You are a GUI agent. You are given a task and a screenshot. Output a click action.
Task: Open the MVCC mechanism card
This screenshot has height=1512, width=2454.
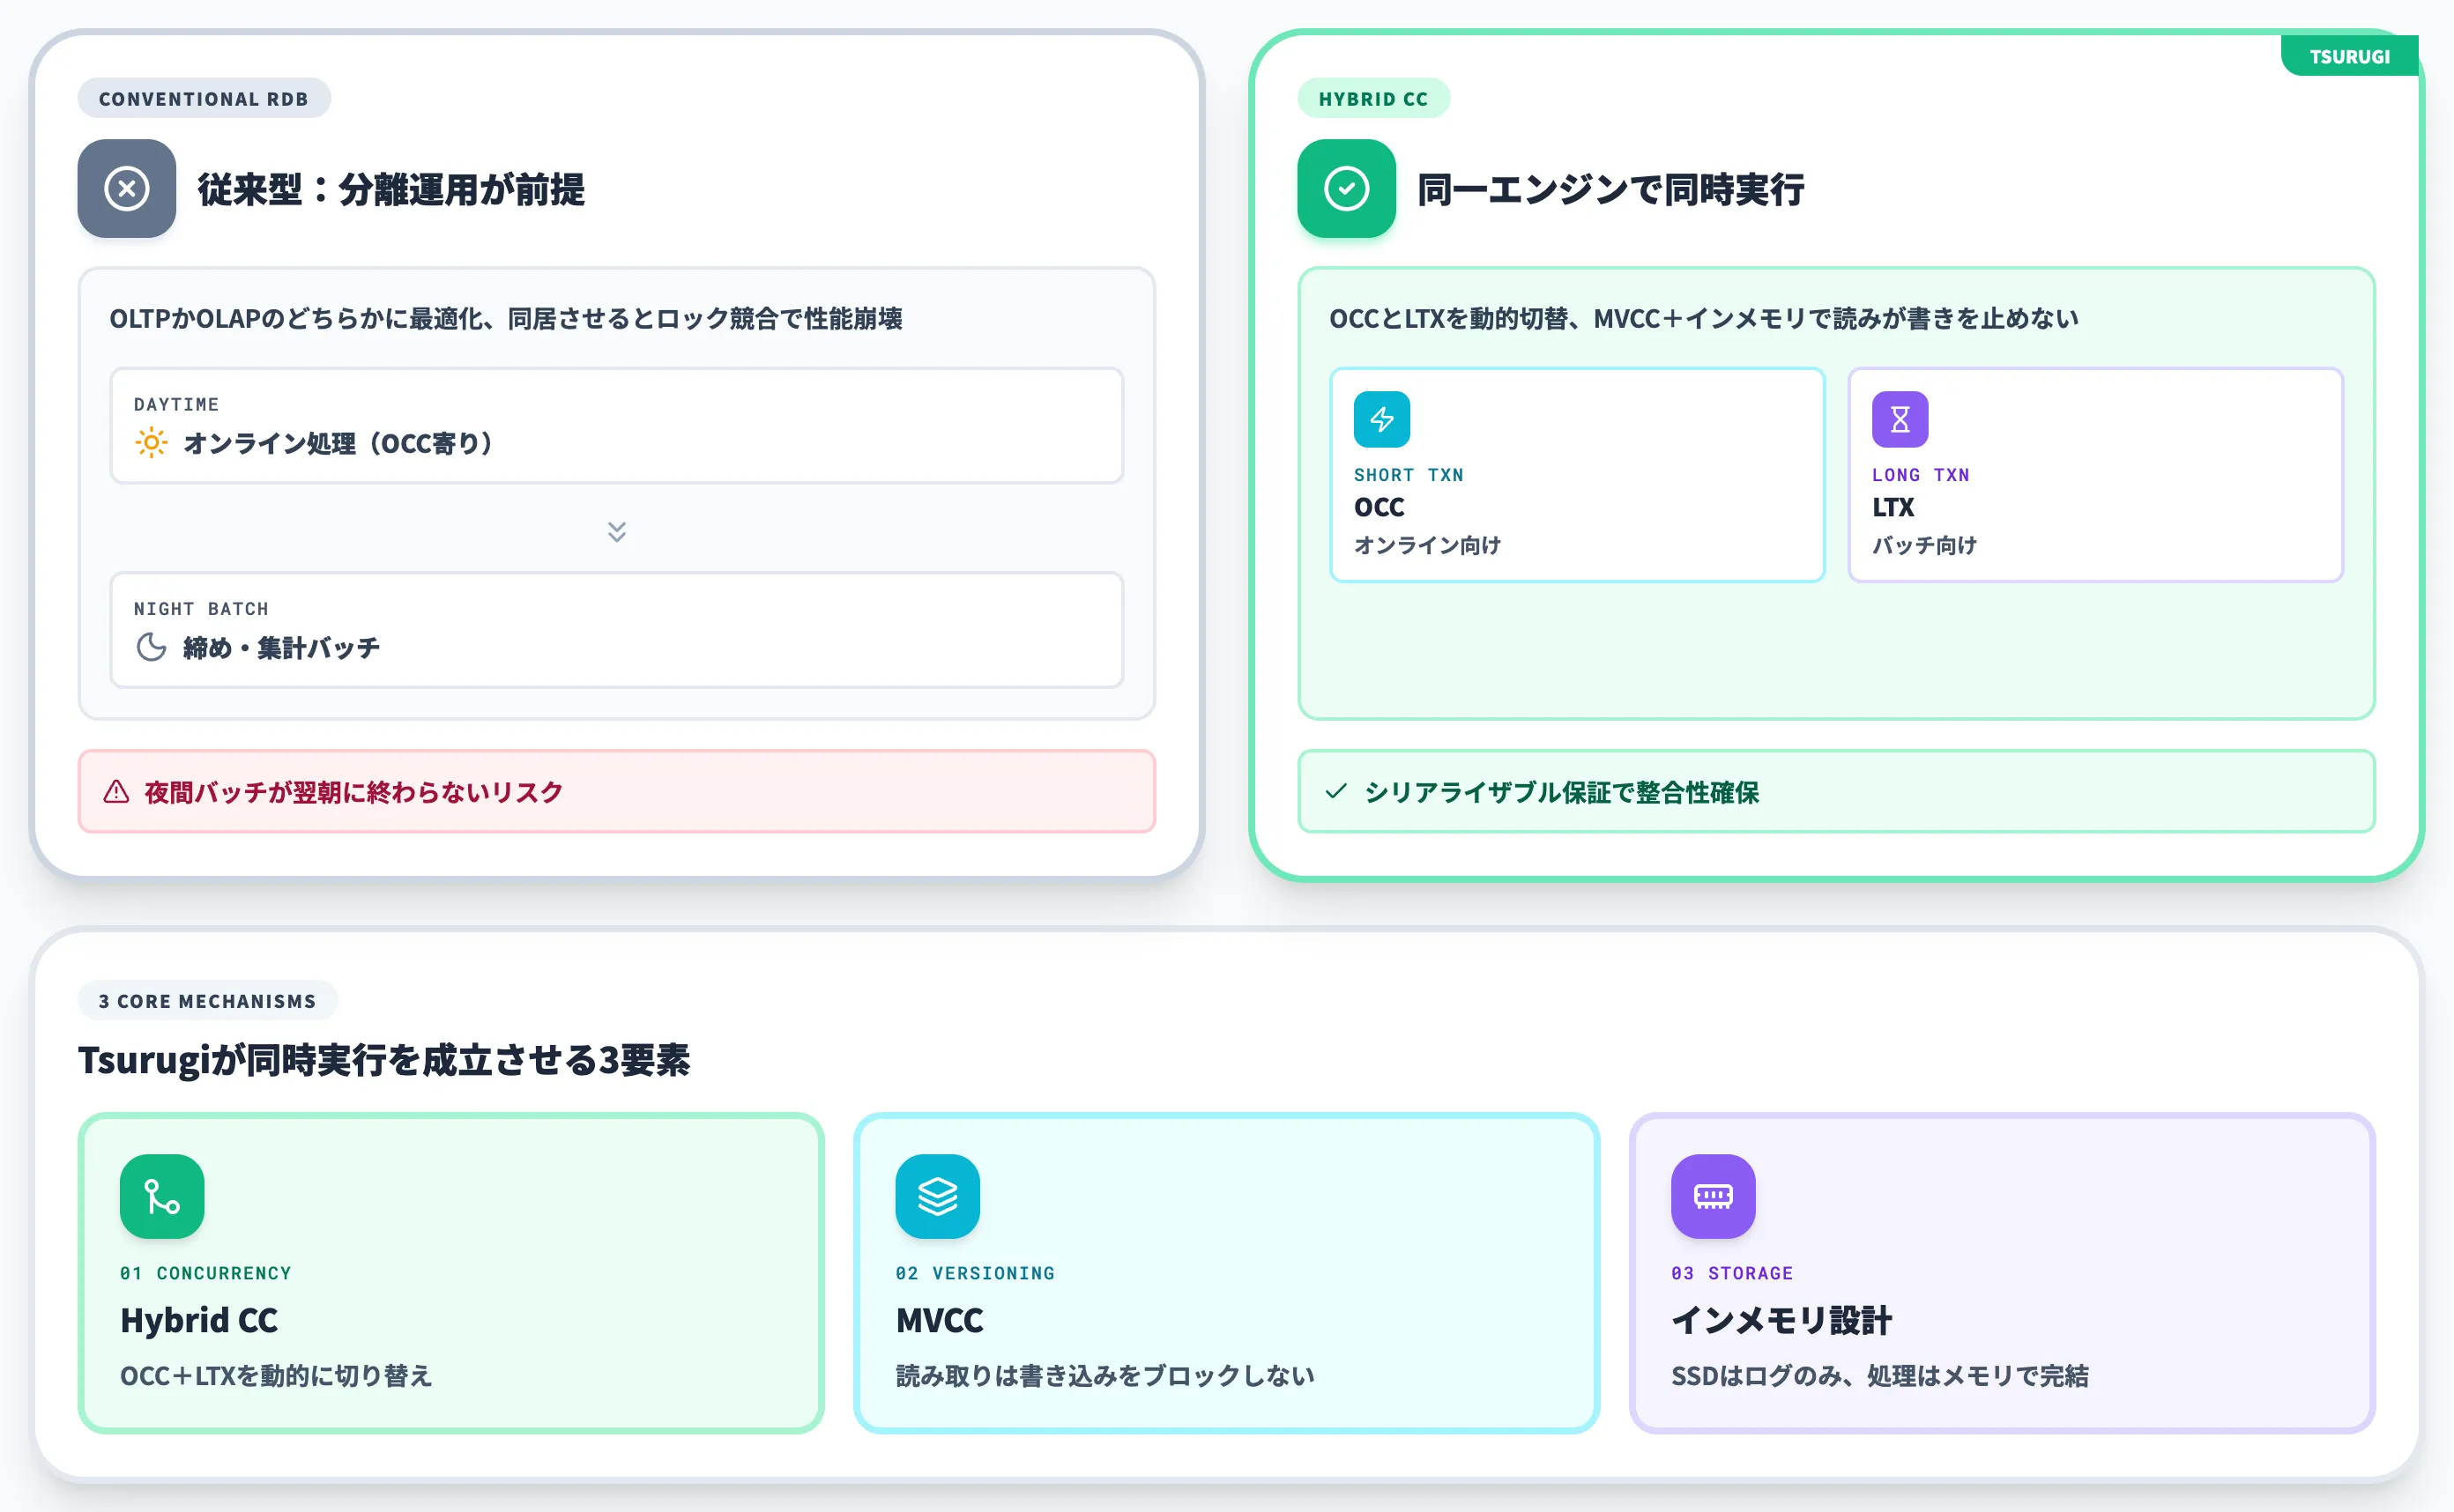tap(1226, 1273)
